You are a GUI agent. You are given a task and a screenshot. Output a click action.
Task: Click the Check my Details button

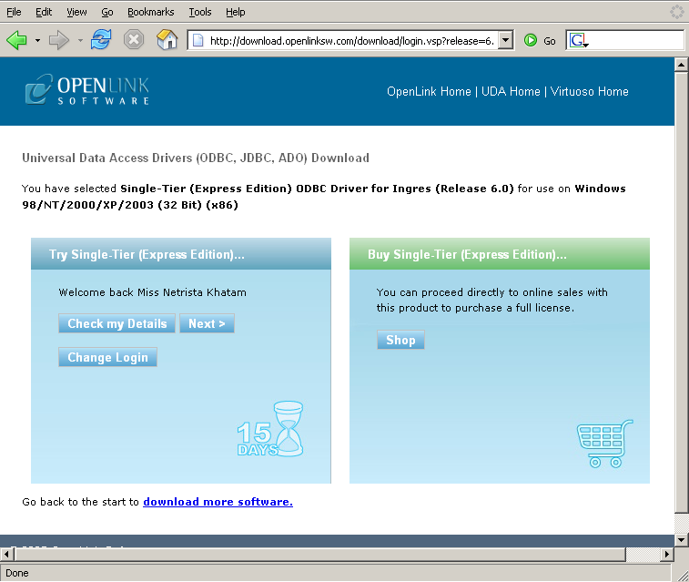(117, 323)
